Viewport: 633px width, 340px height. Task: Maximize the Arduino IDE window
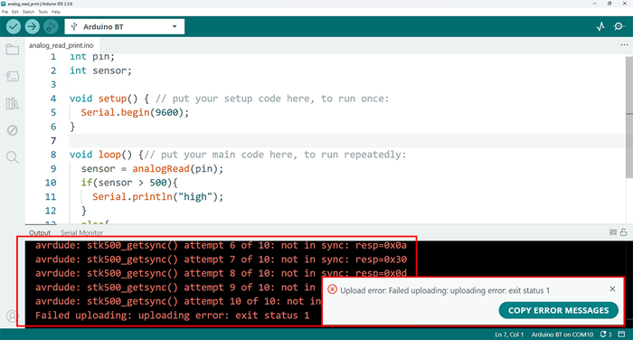pyautogui.click(x=609, y=4)
